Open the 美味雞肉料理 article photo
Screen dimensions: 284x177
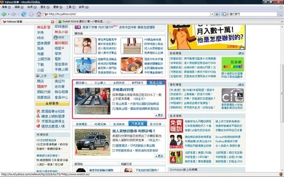tap(93, 101)
